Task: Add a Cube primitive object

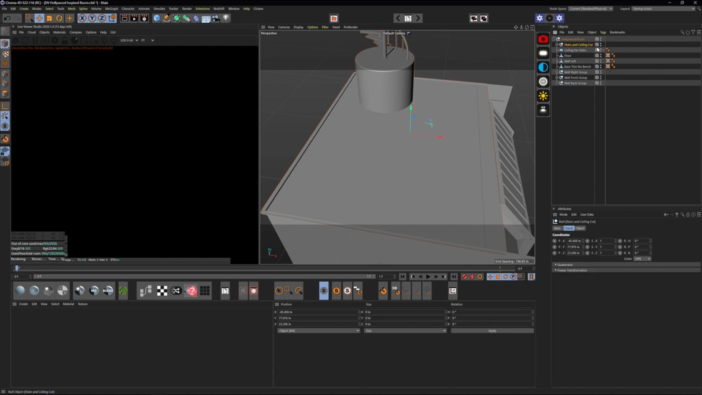Action: coord(157,18)
